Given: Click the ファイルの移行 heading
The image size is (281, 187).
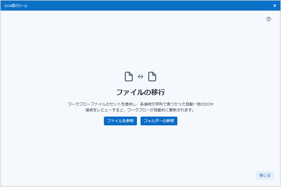Looking at the screenshot, I should 140,92.
